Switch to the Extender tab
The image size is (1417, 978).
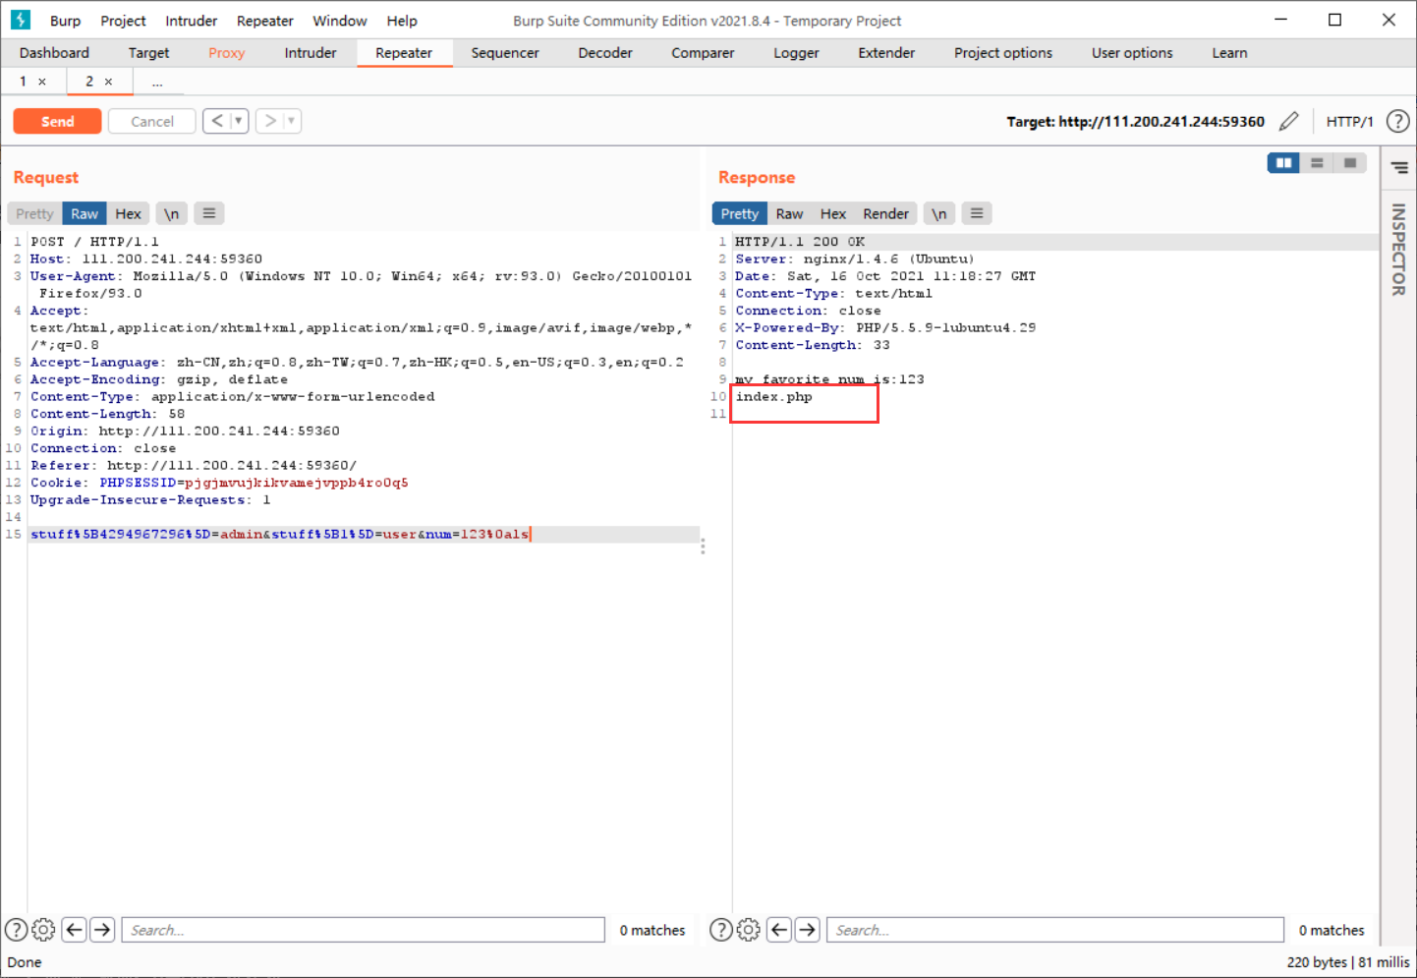click(886, 53)
